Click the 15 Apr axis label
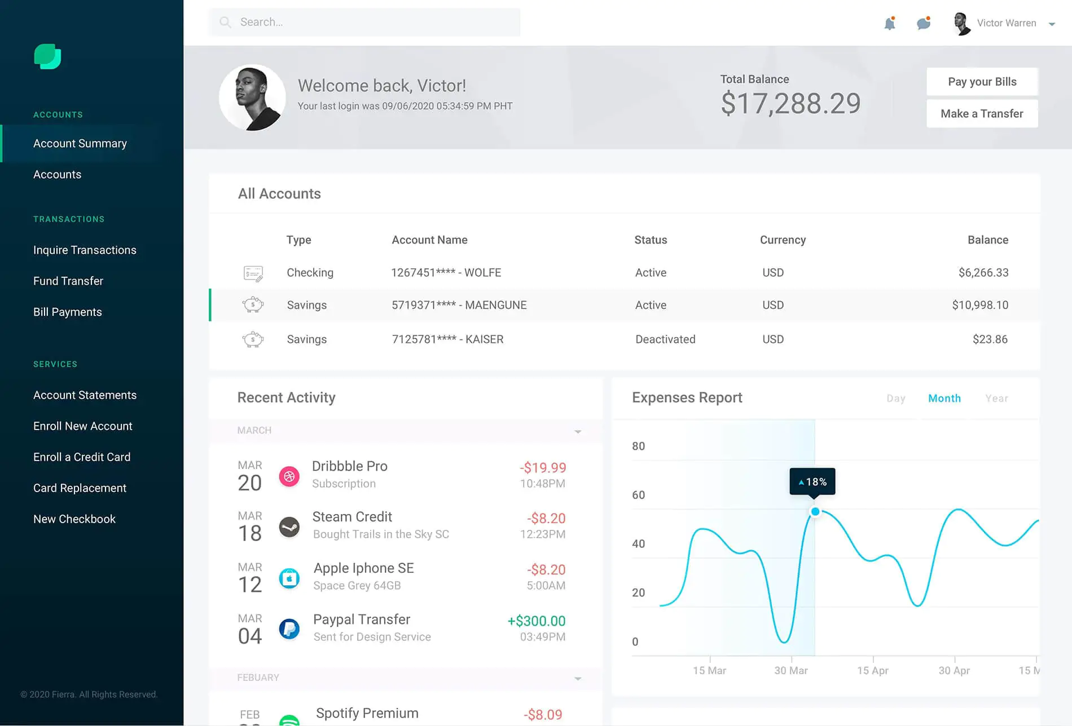Screen dimensions: 1072x726 coord(873,671)
